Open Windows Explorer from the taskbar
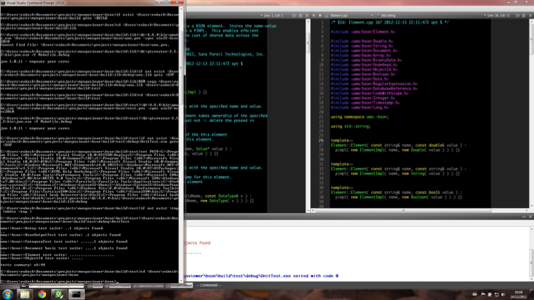Viewport: 534px width, 300px height. click(x=25, y=294)
